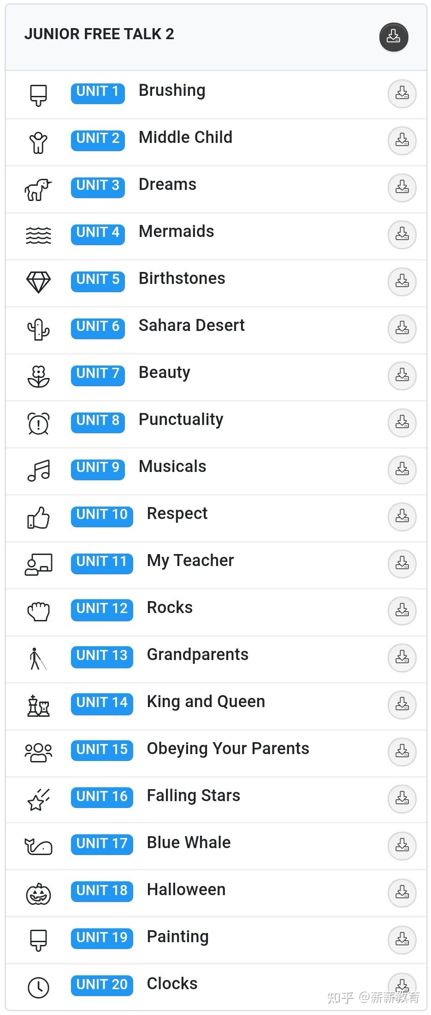Viewport: 431px width, 1015px height.
Task: Click the alarm clock icon for Punctuality
Action: (x=38, y=423)
